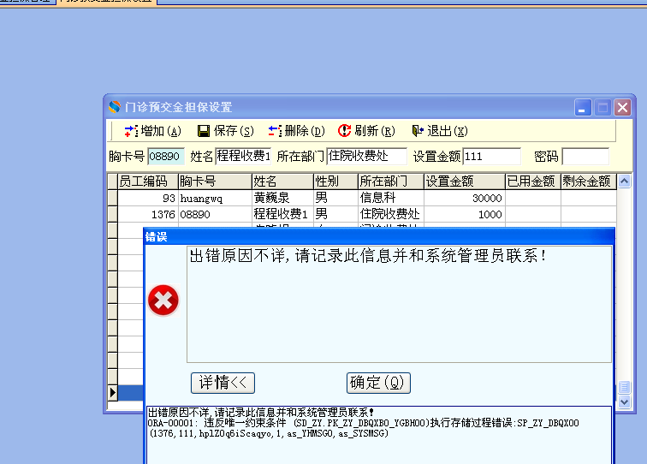Focus the 所在部门 input field
647x464 pixels.
click(x=367, y=157)
